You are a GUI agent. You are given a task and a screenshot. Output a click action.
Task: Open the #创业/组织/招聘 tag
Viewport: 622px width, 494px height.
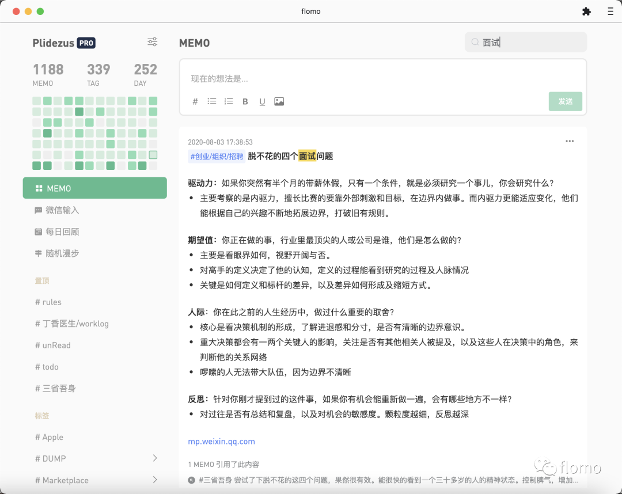click(x=217, y=156)
